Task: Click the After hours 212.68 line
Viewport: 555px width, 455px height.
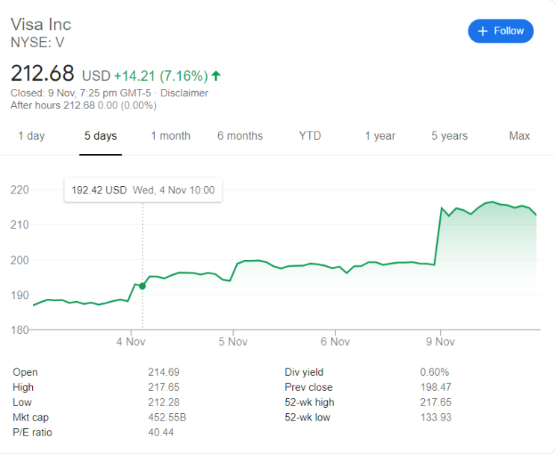Action: [x=84, y=105]
